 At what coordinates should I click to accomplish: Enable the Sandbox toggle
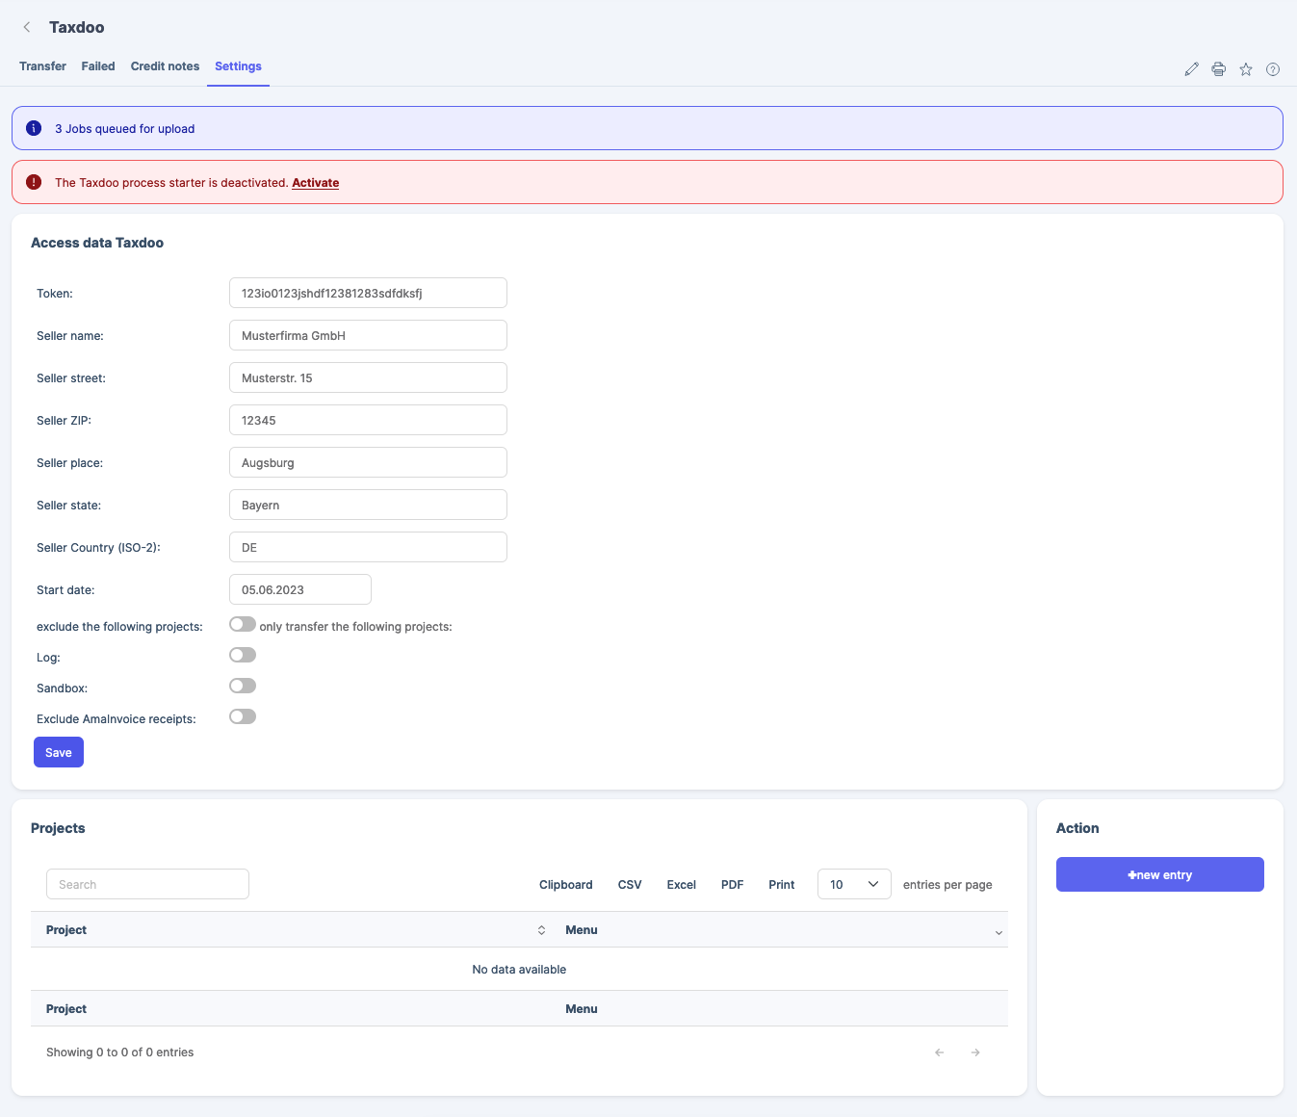click(x=243, y=687)
